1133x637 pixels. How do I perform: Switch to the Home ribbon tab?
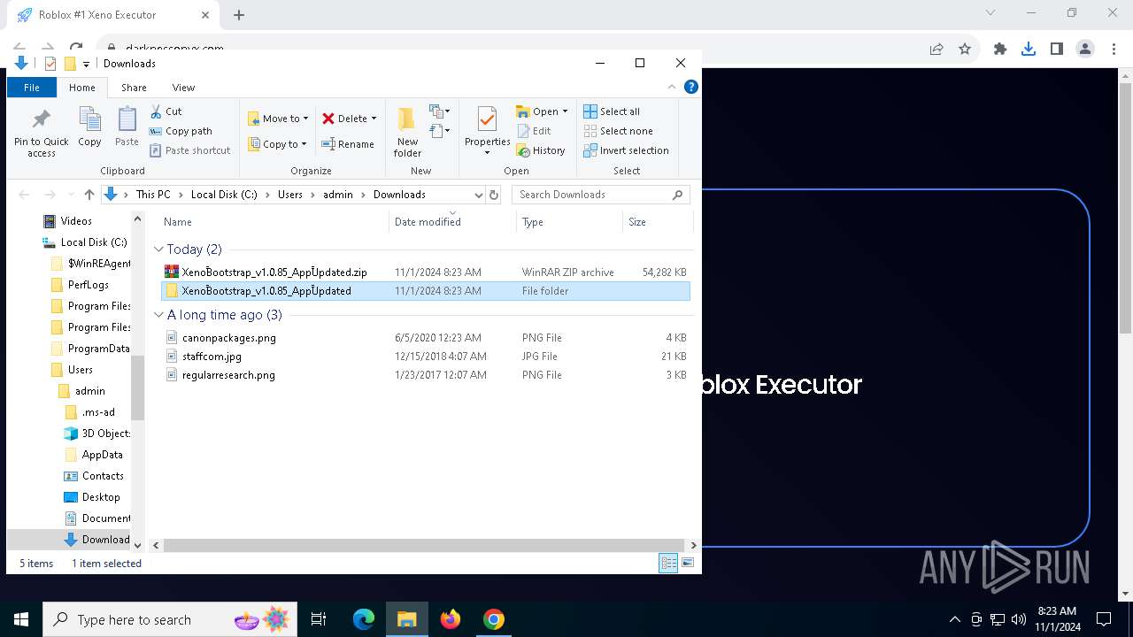point(82,88)
